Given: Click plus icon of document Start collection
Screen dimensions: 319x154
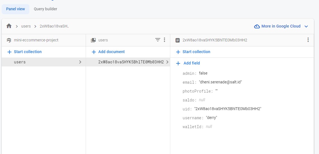Looking at the screenshot, I should tap(178, 52).
